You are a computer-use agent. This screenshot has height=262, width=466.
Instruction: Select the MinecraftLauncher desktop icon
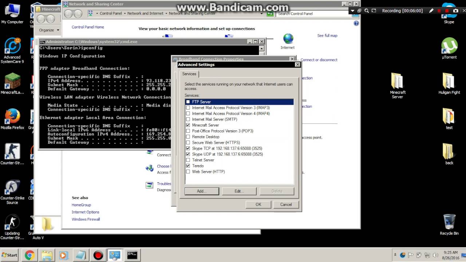(12, 83)
